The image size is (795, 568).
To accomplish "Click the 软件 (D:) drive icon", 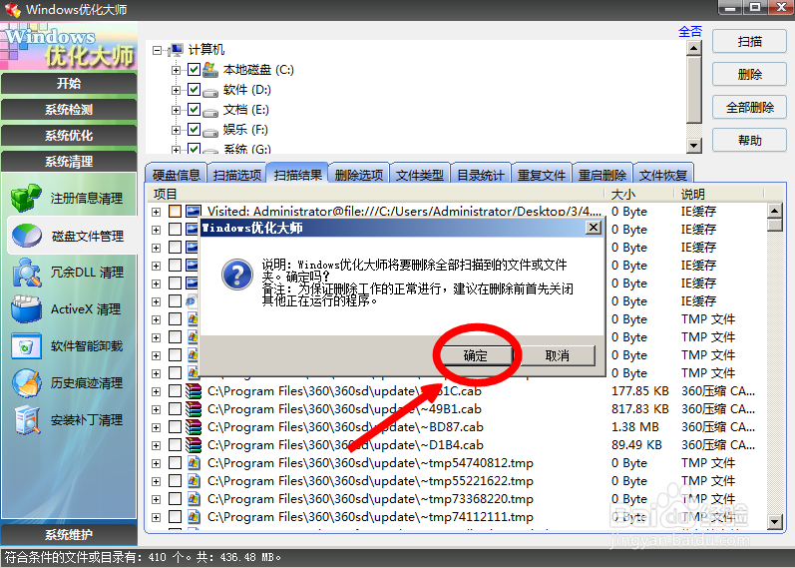I will pos(210,92).
